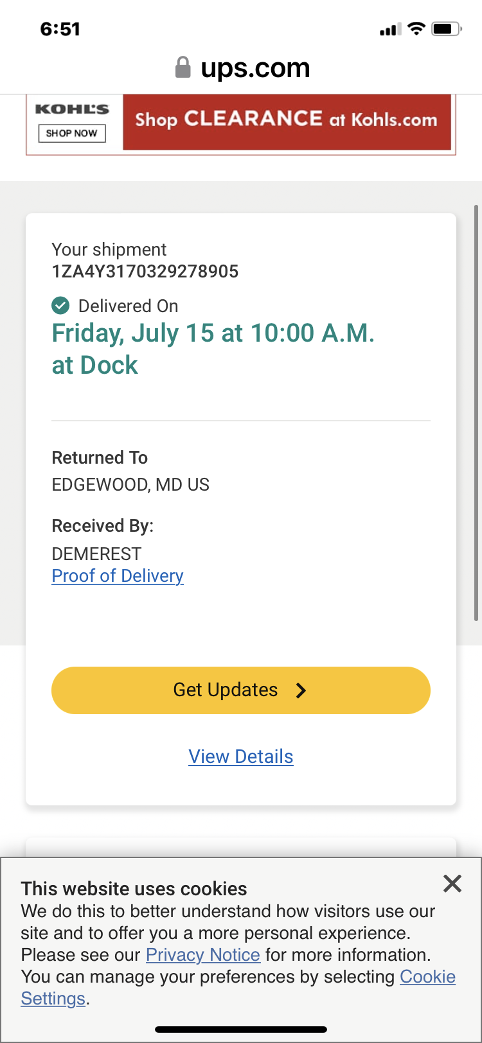Screen dimensions: 482x1043
Task: Click the chevron arrow on Get Updates
Action: coord(301,690)
